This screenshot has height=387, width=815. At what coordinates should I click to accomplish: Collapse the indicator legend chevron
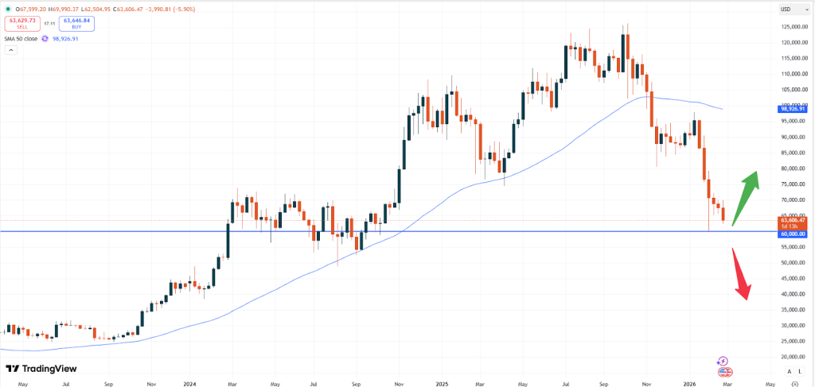11,50
